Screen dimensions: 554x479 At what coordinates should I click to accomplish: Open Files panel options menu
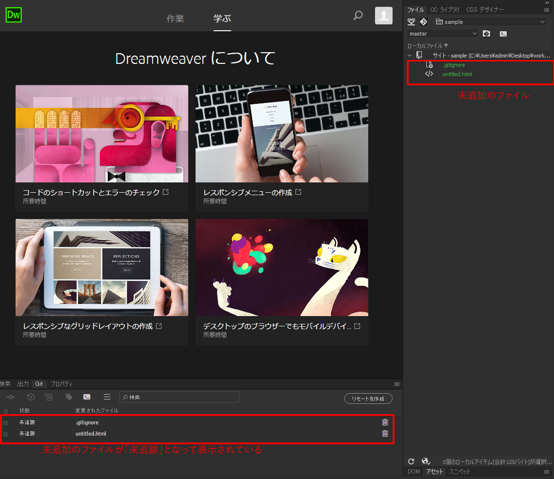point(547,10)
